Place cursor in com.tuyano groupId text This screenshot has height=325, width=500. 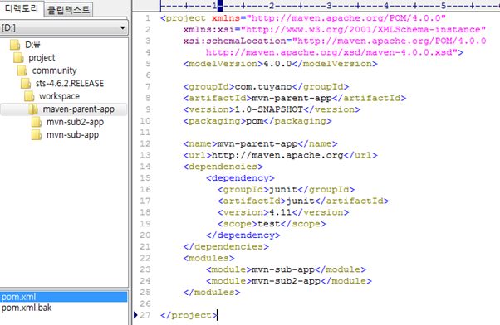point(263,86)
